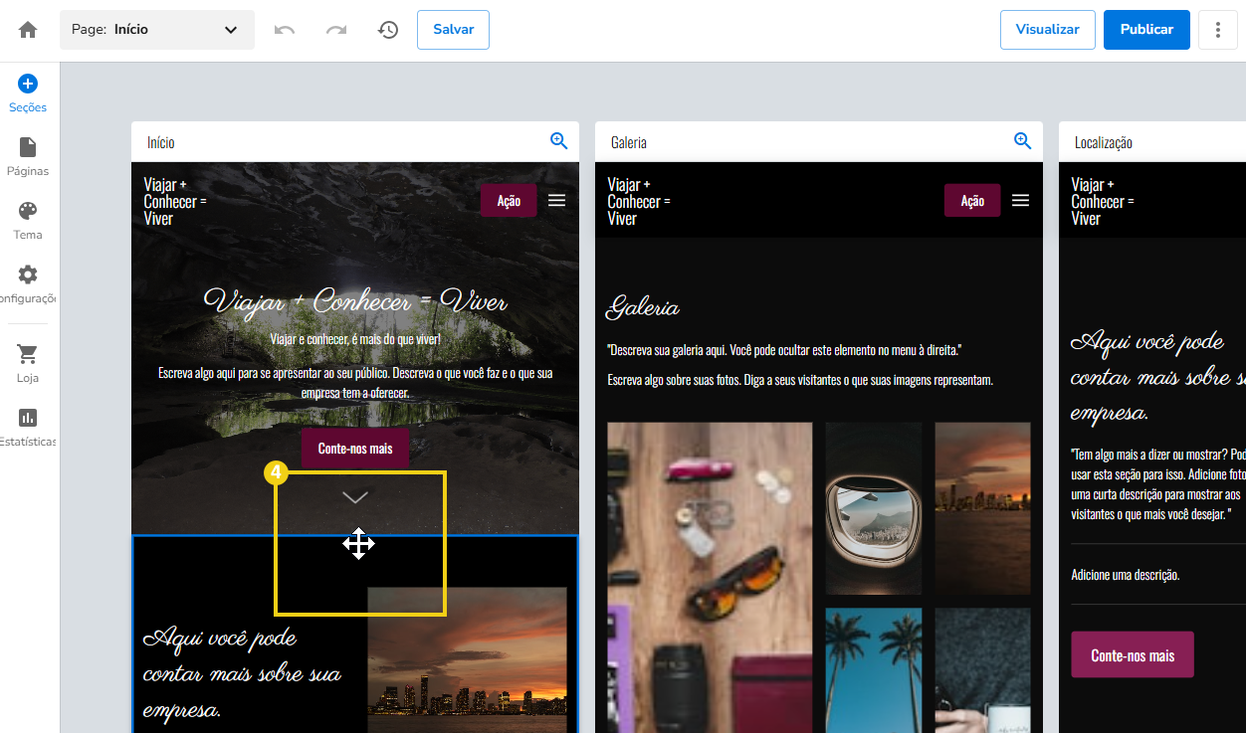The image size is (1246, 733).
Task: Click 'Adicione uma descrição.' text
Action: 1126,575
